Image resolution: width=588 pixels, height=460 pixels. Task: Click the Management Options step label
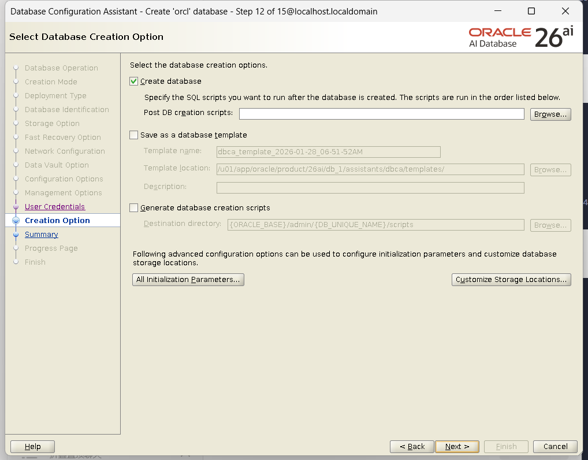coord(64,193)
